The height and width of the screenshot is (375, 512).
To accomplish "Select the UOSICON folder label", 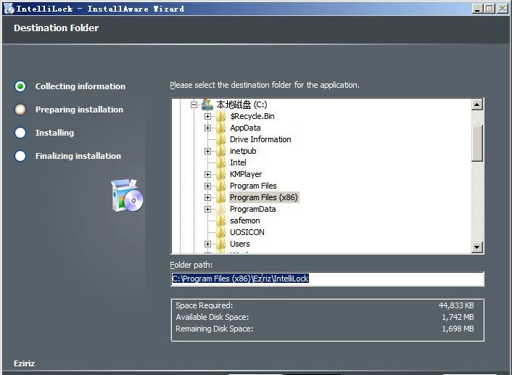I will click(247, 232).
